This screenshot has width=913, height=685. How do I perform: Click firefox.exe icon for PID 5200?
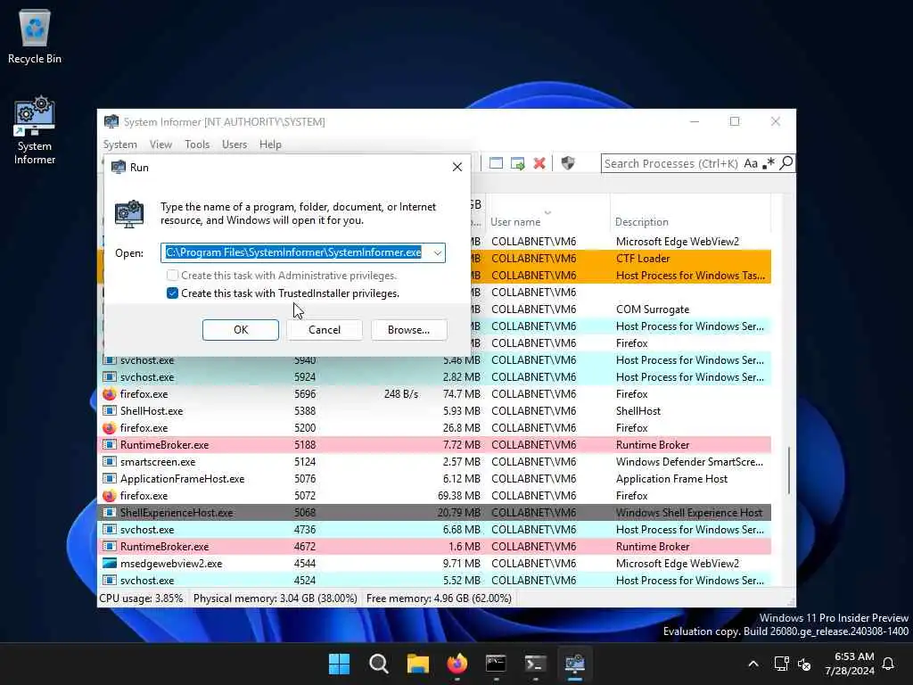(x=109, y=427)
